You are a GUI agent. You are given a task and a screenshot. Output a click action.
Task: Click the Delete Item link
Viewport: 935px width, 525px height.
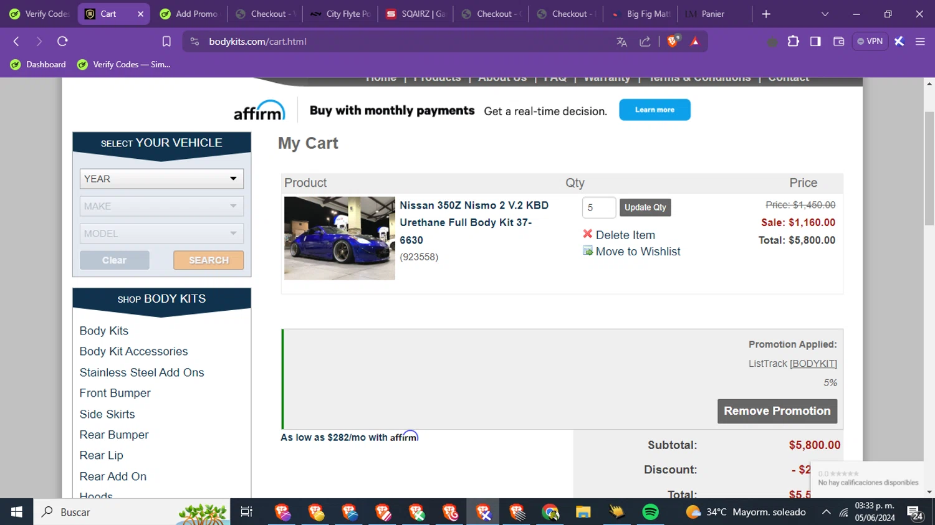point(625,235)
